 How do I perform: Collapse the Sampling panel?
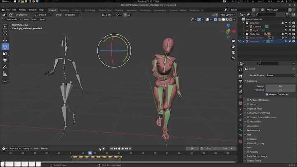(x=252, y=81)
